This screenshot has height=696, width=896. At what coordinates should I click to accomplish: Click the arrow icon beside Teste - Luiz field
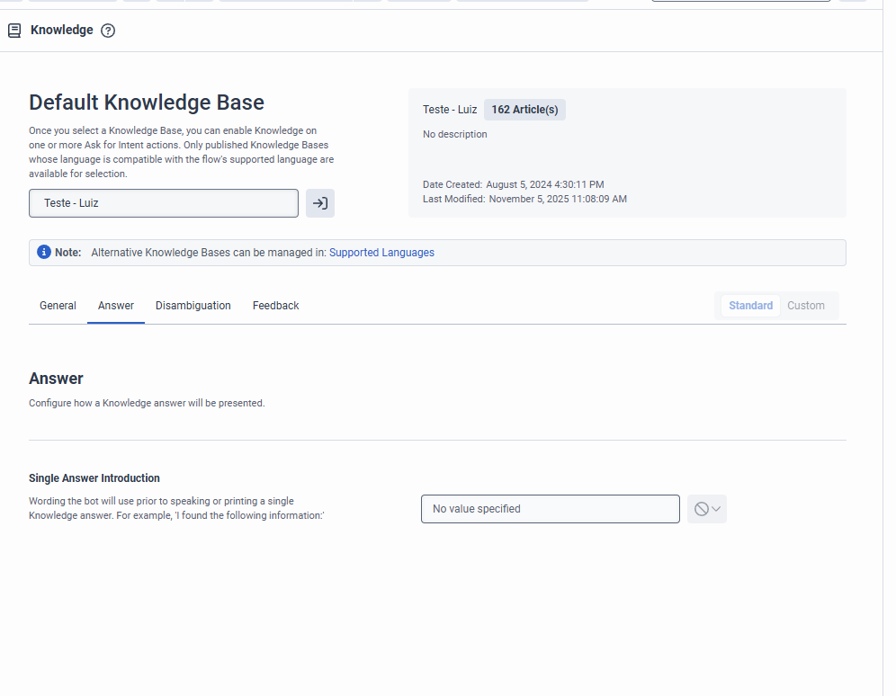click(320, 203)
